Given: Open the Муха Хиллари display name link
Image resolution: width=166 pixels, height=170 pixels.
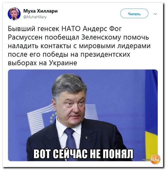Looking at the screenshot, I should (40, 11).
